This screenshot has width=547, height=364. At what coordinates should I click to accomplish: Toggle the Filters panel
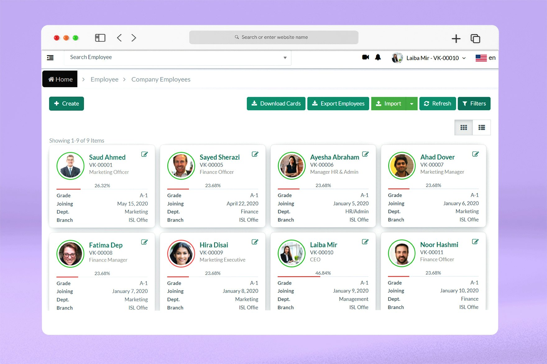click(x=474, y=104)
